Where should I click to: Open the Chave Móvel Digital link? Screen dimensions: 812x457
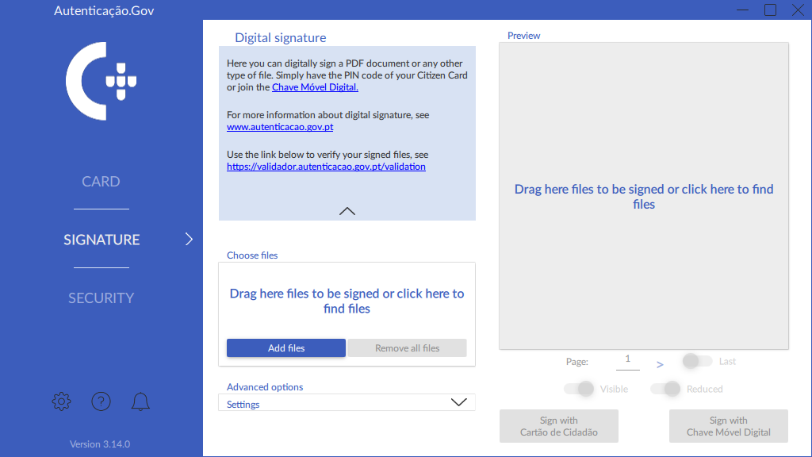coord(315,87)
